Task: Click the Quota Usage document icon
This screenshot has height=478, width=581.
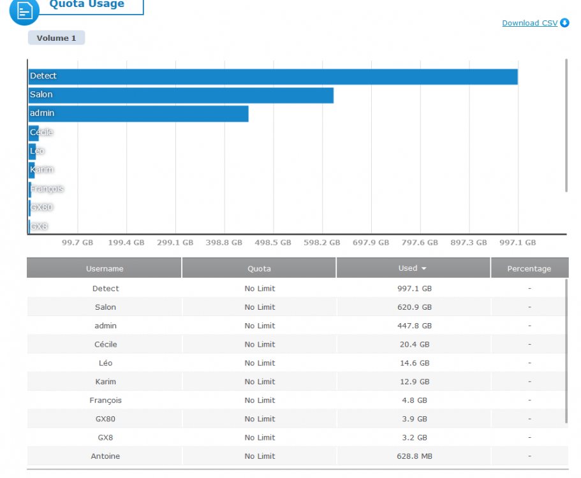Action: click(x=24, y=10)
